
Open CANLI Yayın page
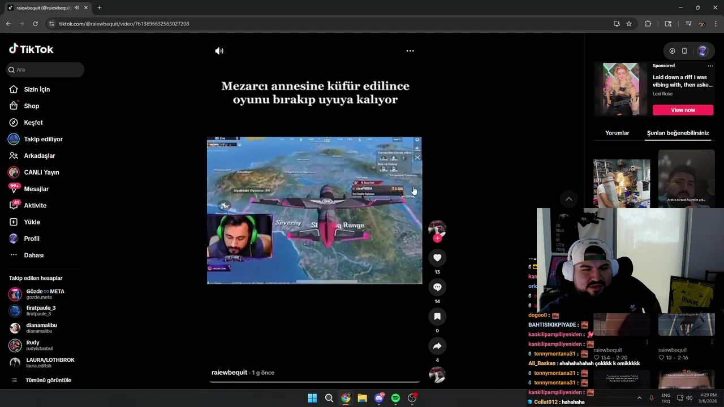click(x=42, y=172)
